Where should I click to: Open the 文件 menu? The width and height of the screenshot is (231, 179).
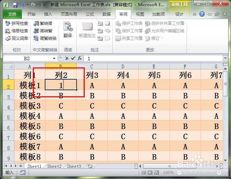(12, 14)
